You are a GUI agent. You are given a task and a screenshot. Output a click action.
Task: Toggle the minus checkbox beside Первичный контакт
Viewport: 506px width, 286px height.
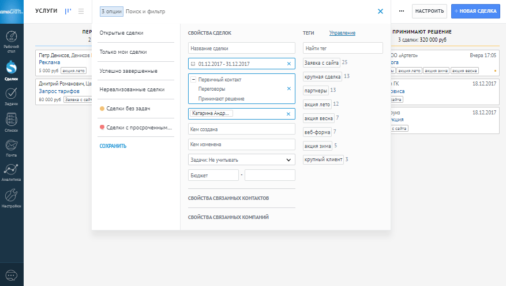pos(193,80)
